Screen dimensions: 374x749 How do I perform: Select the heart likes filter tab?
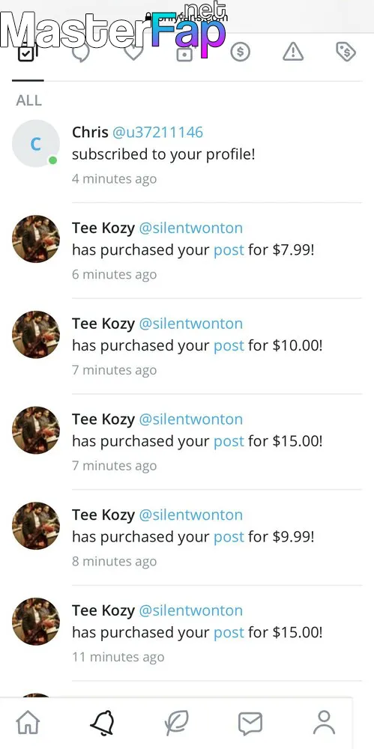click(x=133, y=52)
